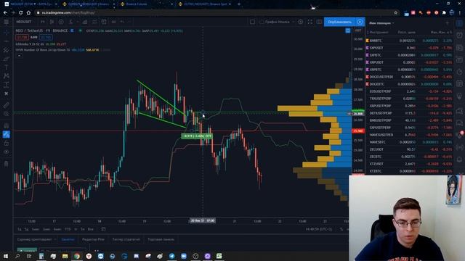Toggle the magnet mode icon
Image resolution: width=465 pixels, height=261 pixels.
point(7,125)
